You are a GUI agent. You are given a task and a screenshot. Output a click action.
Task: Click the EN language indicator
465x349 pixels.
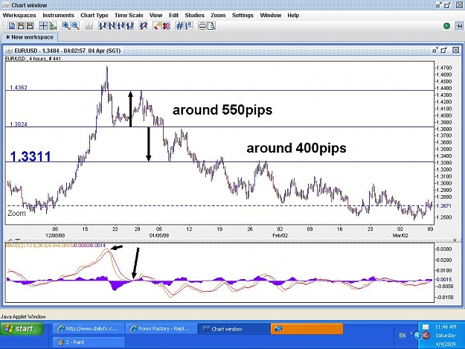click(x=402, y=336)
